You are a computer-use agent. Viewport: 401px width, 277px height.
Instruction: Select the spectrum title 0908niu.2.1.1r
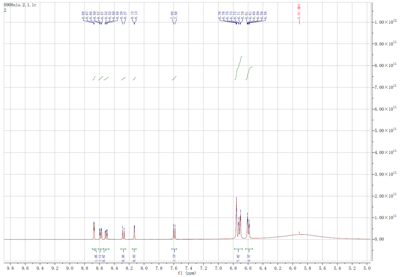pos(20,5)
